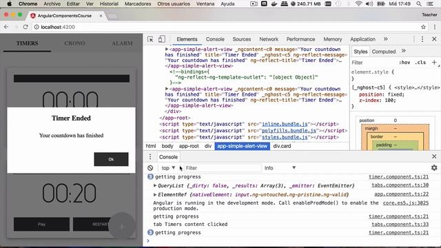Open the Memory tab

point(332,39)
